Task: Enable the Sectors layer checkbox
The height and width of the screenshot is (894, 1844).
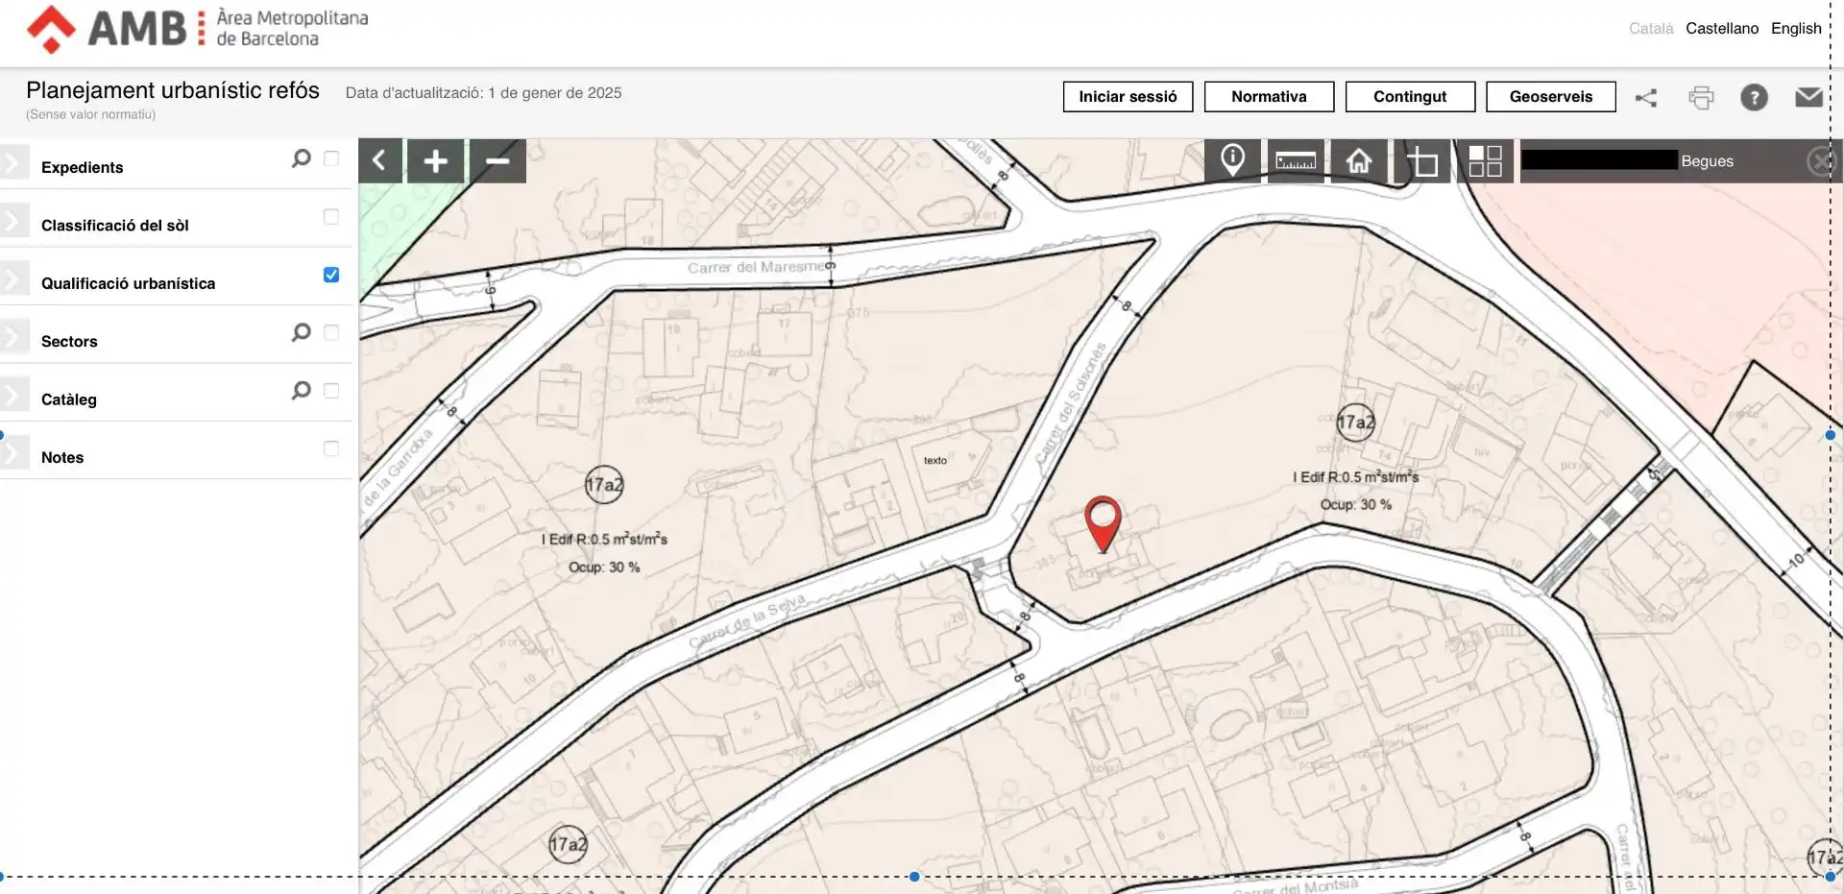Action: [x=331, y=332]
